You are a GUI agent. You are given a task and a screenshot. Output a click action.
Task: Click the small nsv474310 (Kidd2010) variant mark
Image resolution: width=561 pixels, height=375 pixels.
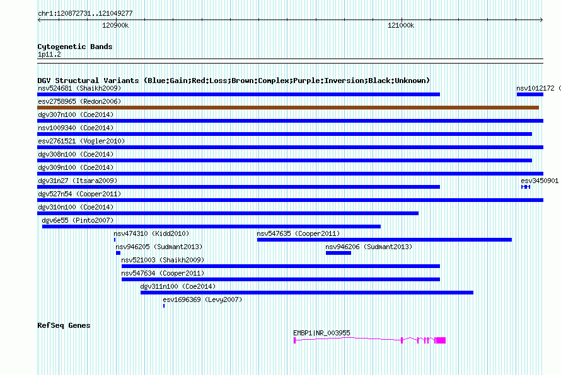tap(115, 240)
